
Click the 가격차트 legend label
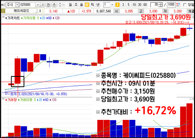click(x=13, y=18)
